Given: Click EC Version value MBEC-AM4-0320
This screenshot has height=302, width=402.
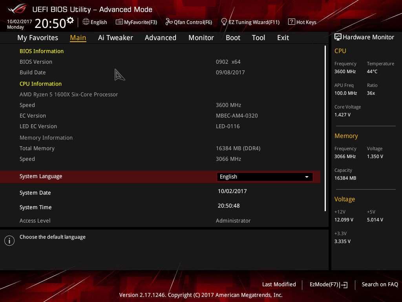Looking at the screenshot, I should pyautogui.click(x=237, y=116).
